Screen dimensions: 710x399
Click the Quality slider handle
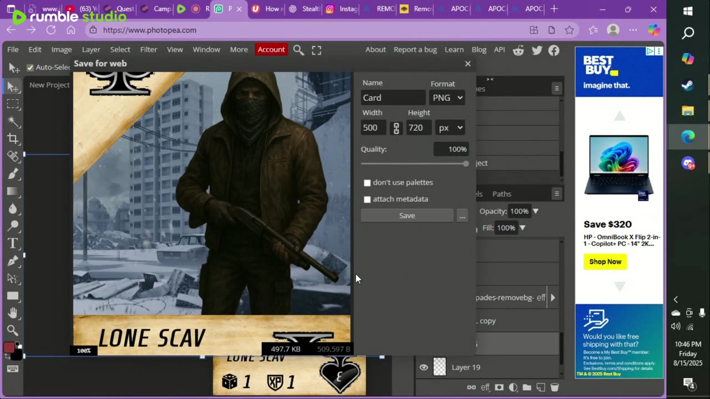click(x=466, y=163)
